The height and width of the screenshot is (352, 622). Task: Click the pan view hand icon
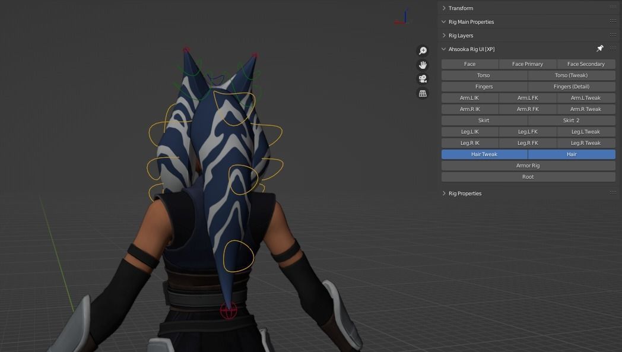pos(423,65)
